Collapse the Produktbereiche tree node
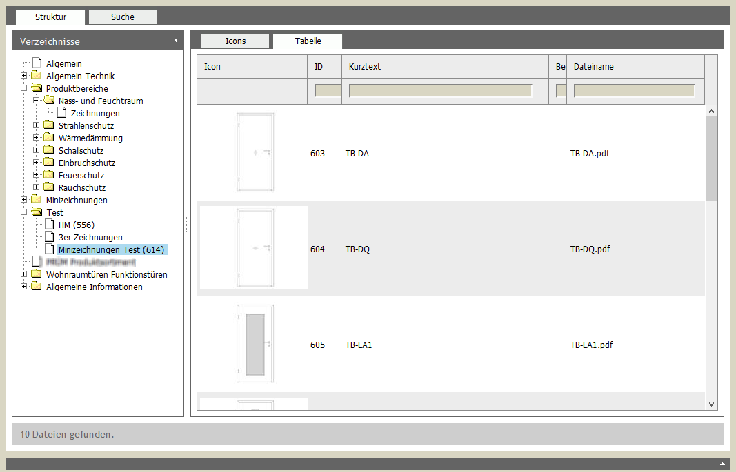 24,88
